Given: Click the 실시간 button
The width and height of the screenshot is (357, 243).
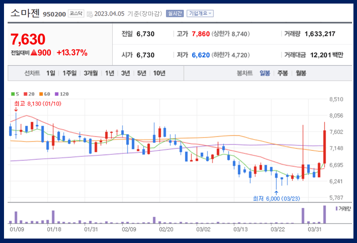Looking at the screenshot, I should (x=174, y=13).
